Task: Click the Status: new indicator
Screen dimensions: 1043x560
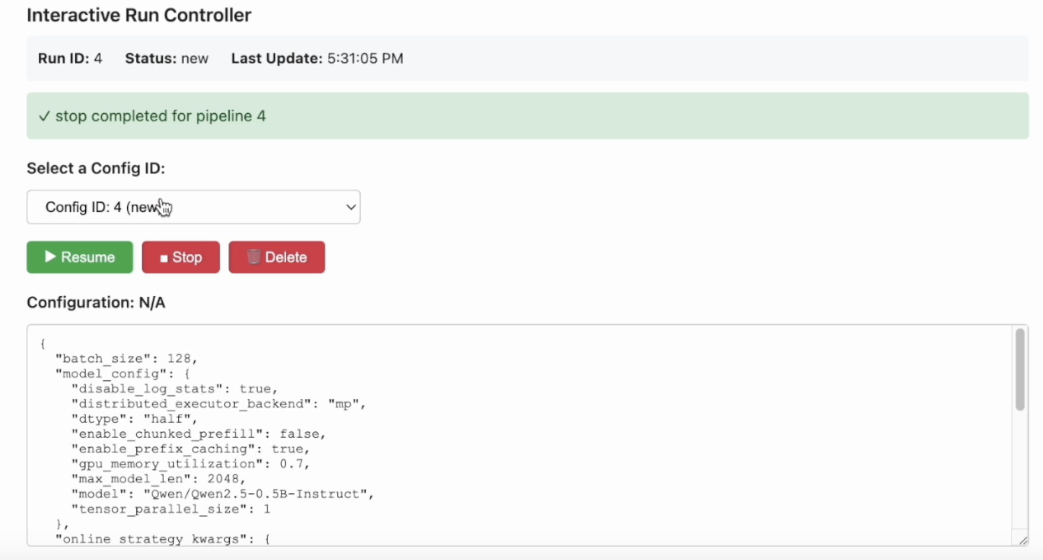Action: [x=167, y=58]
